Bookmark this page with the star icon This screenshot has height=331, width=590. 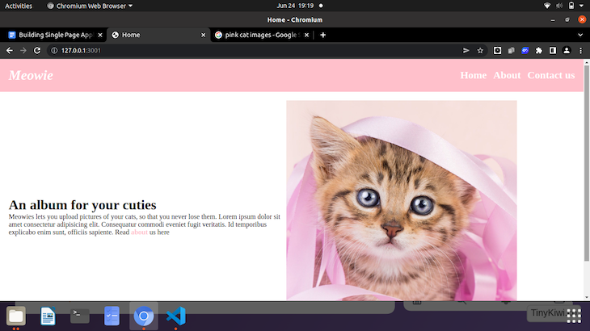tap(480, 50)
